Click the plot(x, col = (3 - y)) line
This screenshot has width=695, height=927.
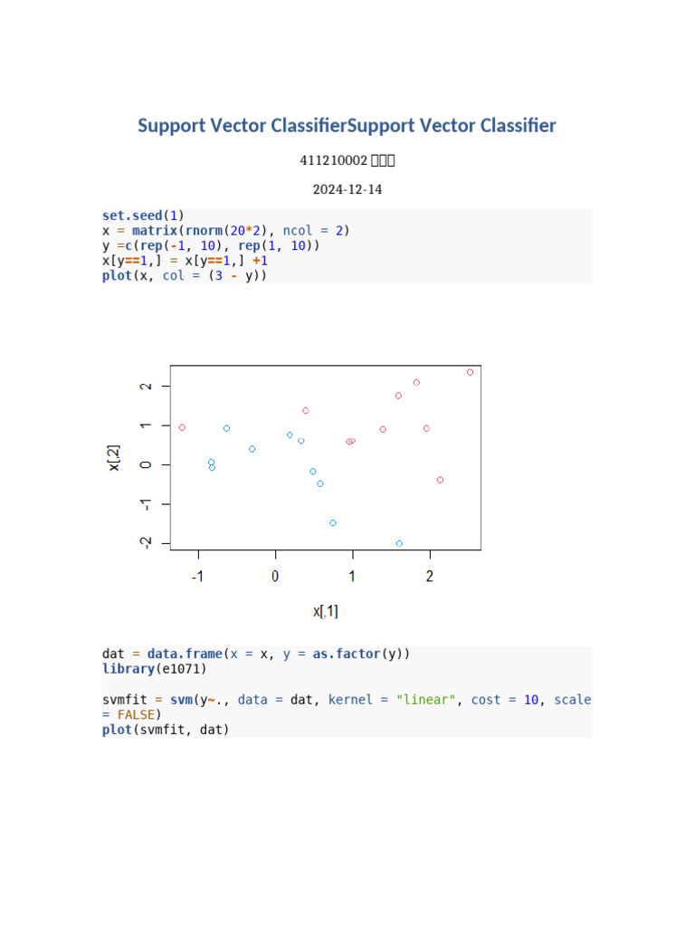pyautogui.click(x=185, y=275)
